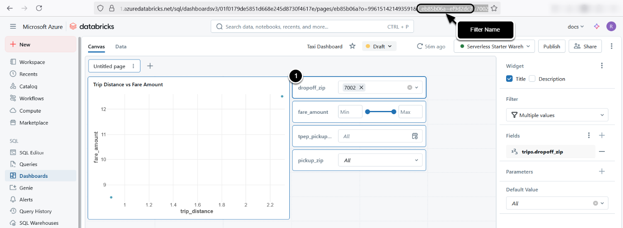This screenshot has height=228, width=623.
Task: Click the hamburger menu icon
Action: pos(13,27)
